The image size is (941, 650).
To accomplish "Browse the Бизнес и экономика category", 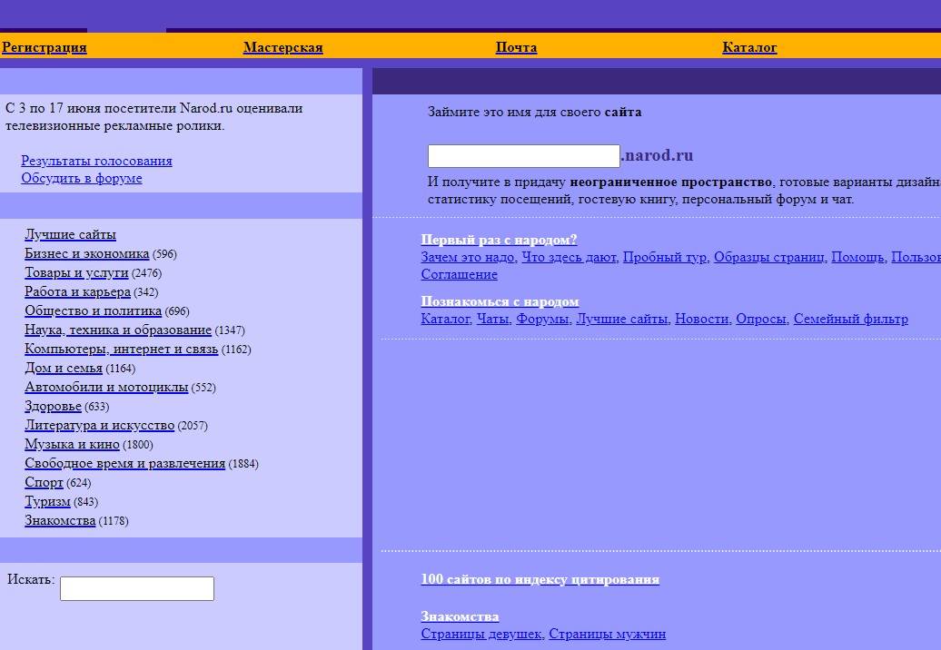I will click(x=86, y=253).
